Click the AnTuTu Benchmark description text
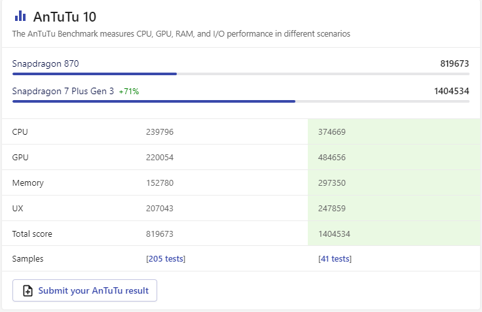The height and width of the screenshot is (312, 482). click(181, 34)
